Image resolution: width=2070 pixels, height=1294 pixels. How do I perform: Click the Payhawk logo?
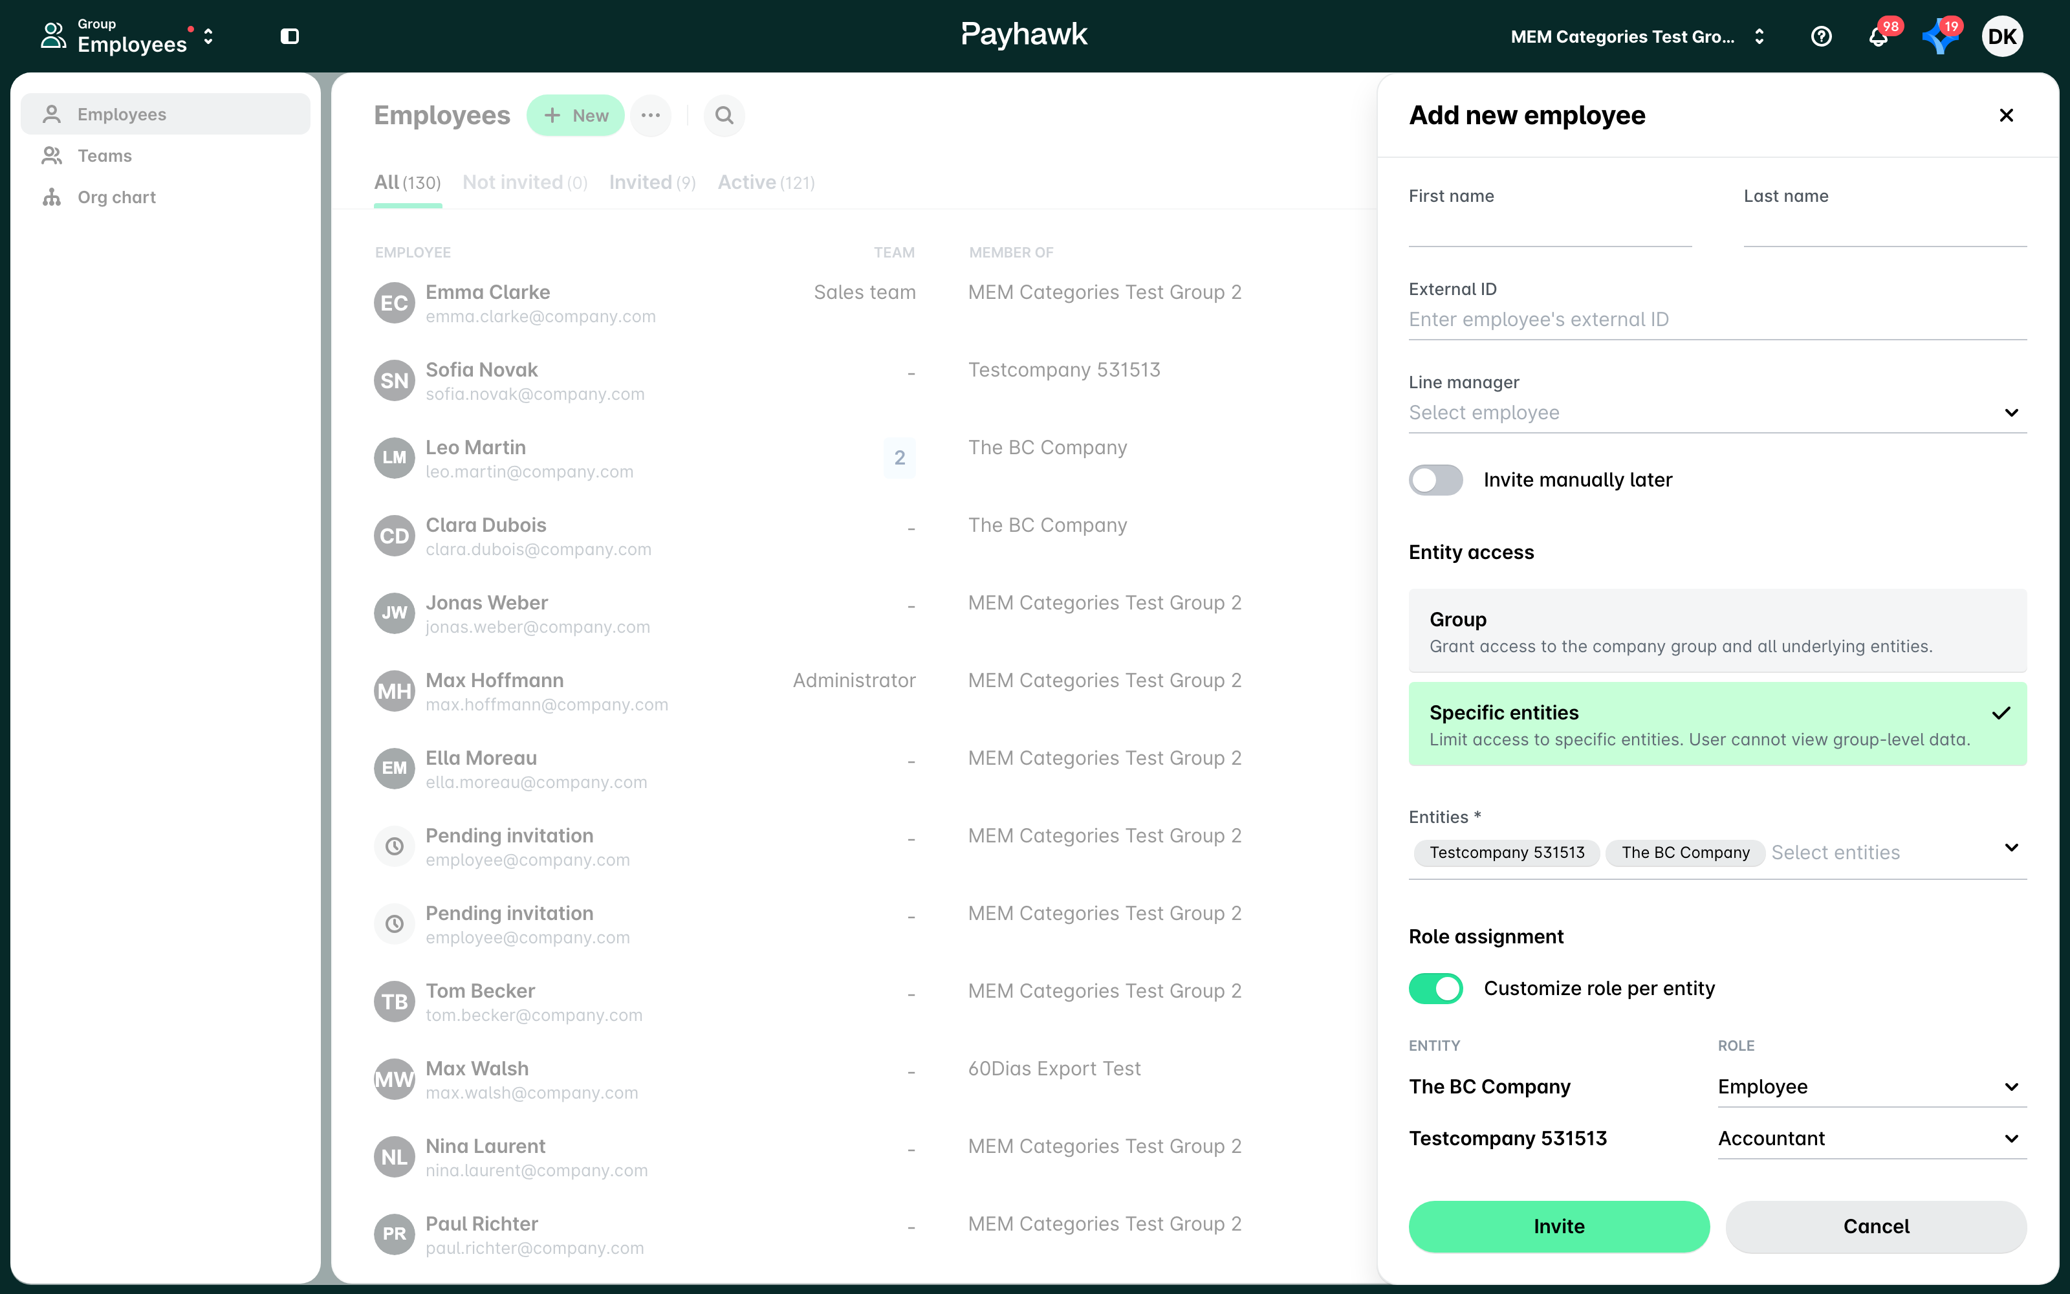pos(1024,34)
